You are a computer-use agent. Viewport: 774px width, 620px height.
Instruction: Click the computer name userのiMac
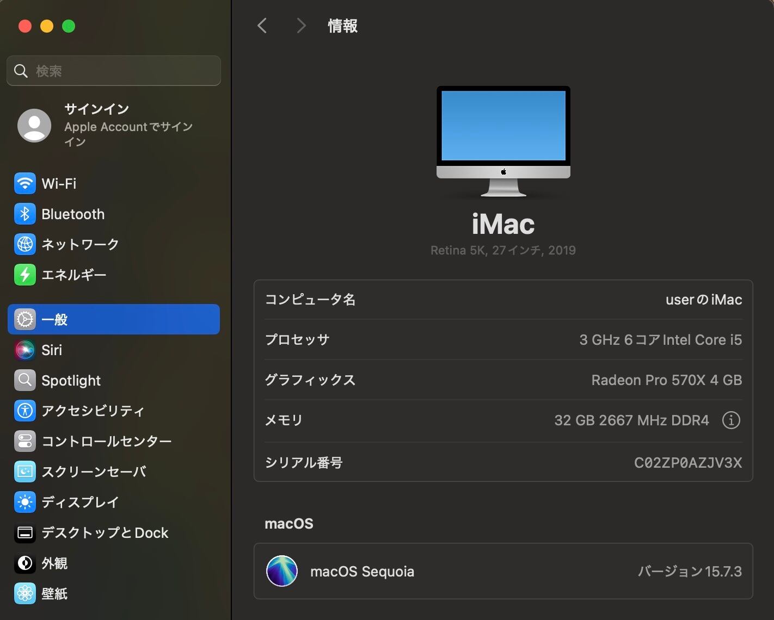(x=703, y=300)
